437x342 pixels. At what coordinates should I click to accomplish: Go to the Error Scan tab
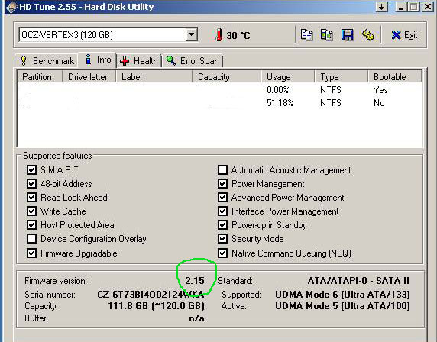193,61
